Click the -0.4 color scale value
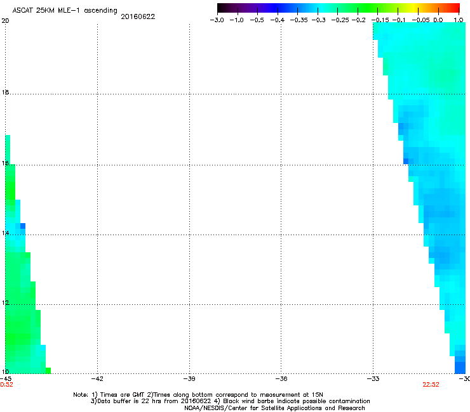470x412 pixels. pyautogui.click(x=278, y=20)
